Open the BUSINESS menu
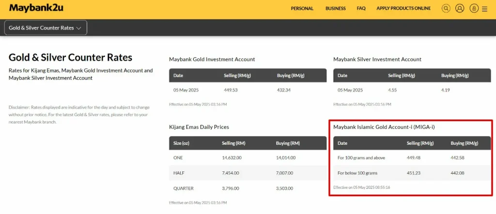The image size is (496, 214). [335, 9]
